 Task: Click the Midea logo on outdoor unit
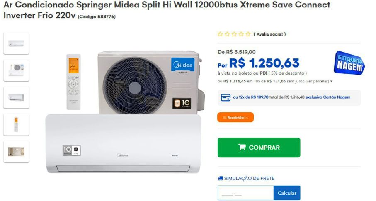(183, 65)
